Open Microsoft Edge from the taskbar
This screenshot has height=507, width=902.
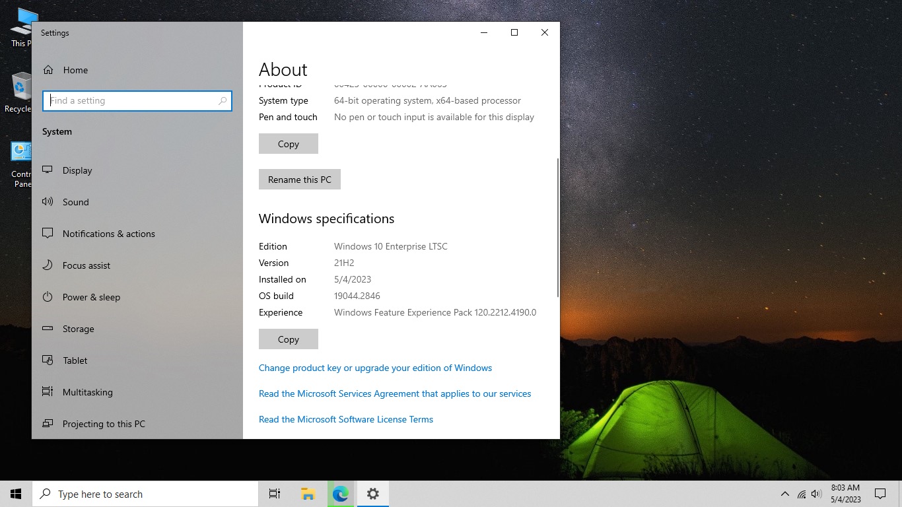(341, 494)
